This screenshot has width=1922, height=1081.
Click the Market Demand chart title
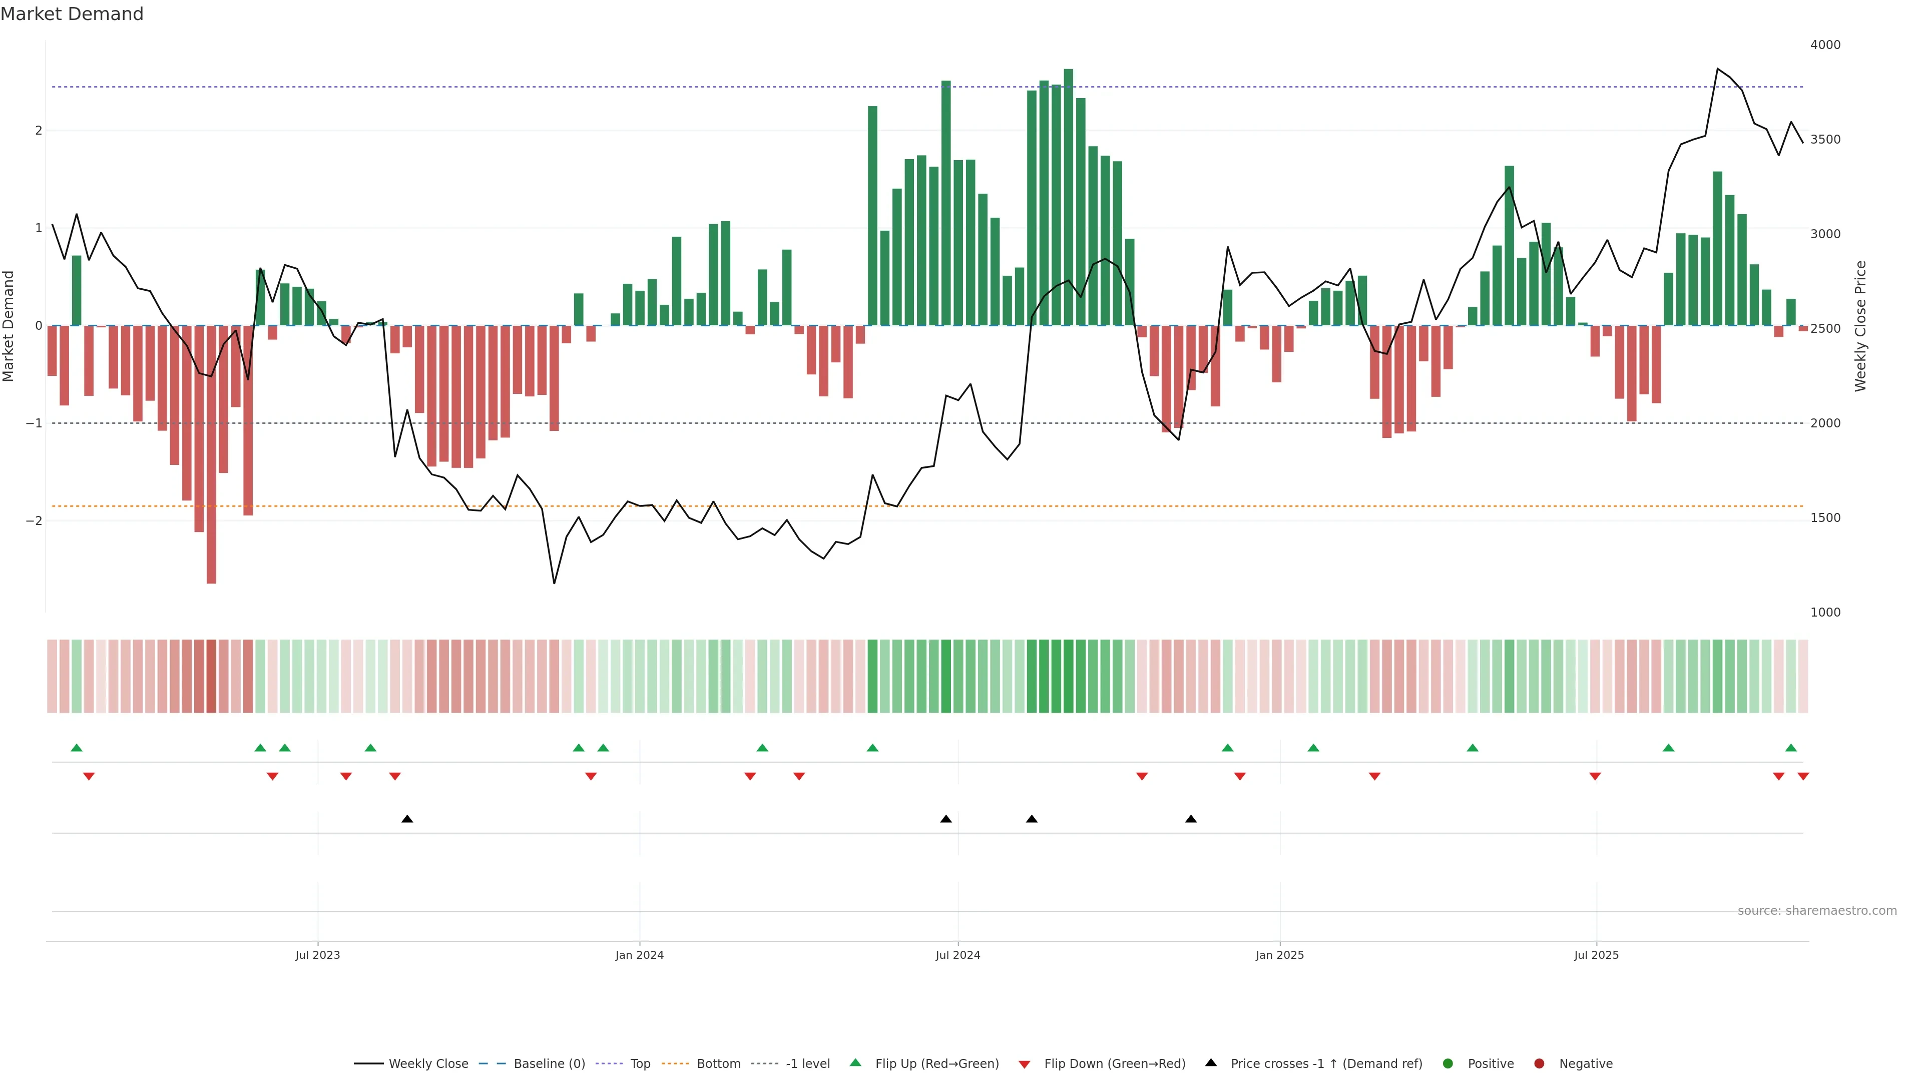click(x=73, y=14)
